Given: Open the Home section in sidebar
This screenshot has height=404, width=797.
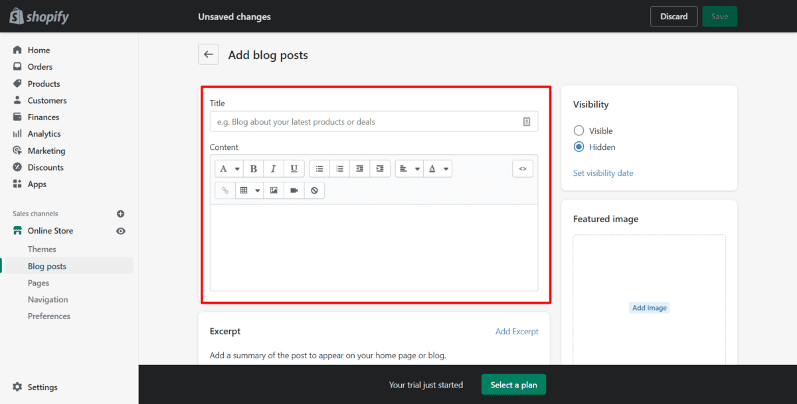Looking at the screenshot, I should (39, 50).
